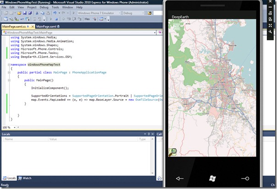The width and height of the screenshot is (277, 189).
Task: Rotate emulator right using rotate icon
Action: 270,19
